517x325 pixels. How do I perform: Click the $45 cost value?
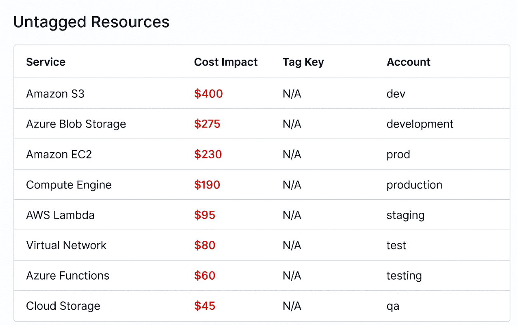point(205,306)
